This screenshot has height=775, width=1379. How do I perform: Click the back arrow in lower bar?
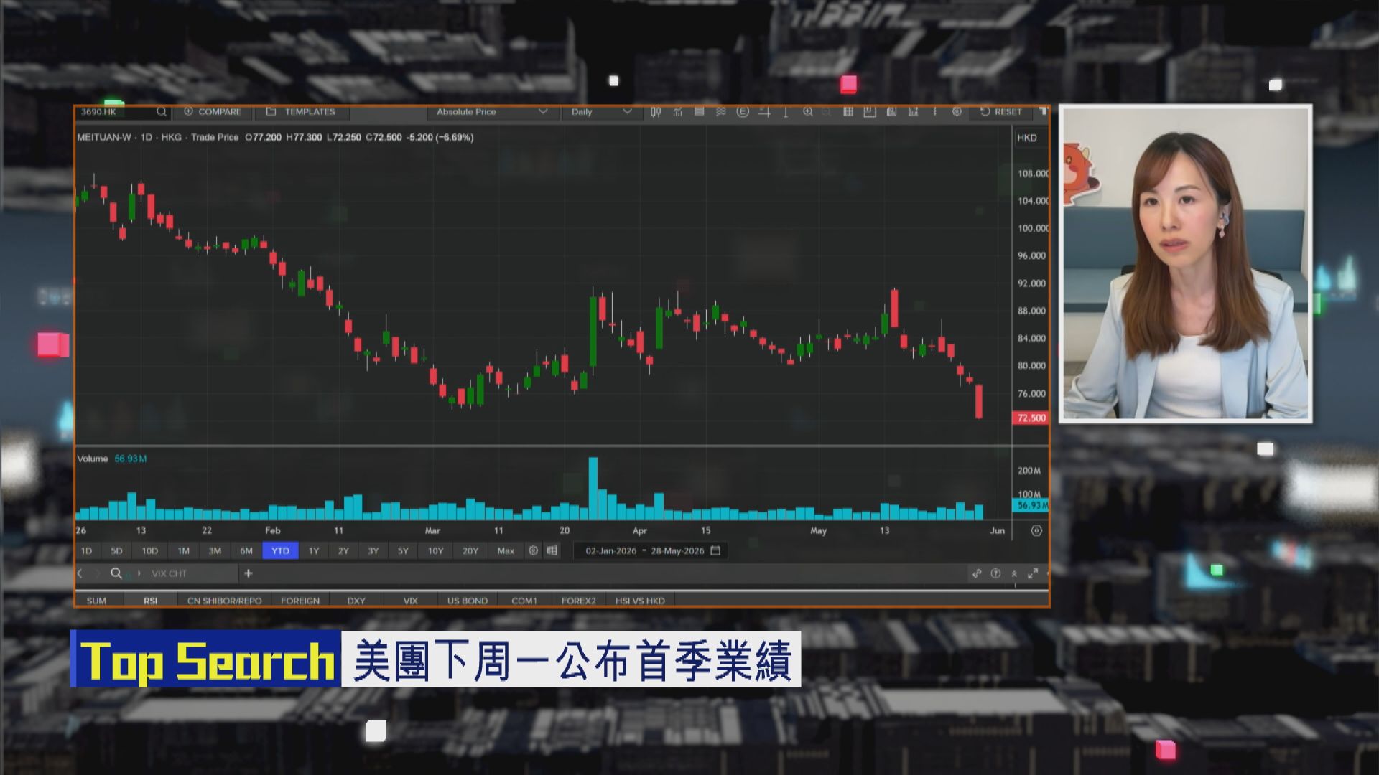pyautogui.click(x=80, y=573)
